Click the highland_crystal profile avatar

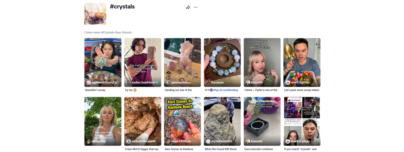click(89, 82)
